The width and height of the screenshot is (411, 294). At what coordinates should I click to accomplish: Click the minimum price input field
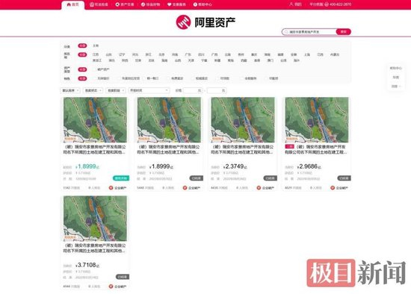pyautogui.click(x=193, y=90)
